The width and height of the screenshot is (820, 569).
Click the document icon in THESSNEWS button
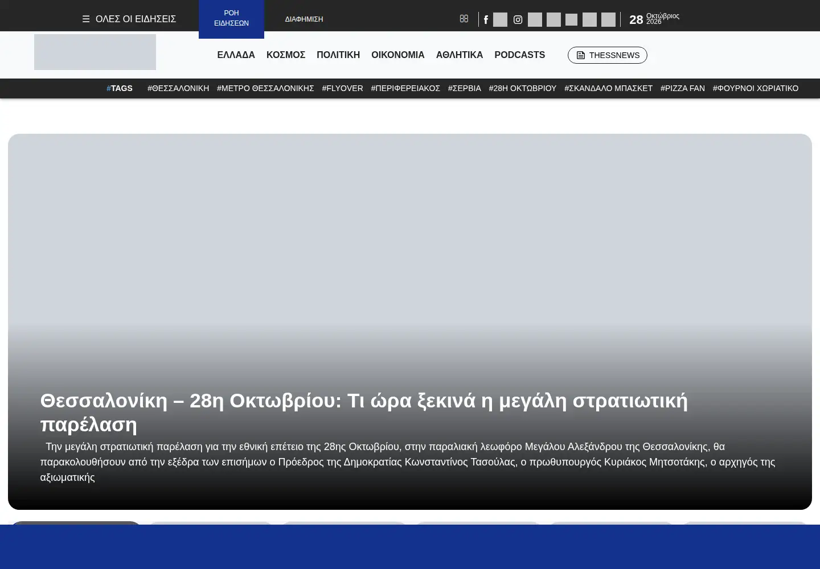581,55
